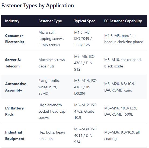The width and height of the screenshot is (149, 148).
Task: Click the Industry column header
Action: [12, 21]
